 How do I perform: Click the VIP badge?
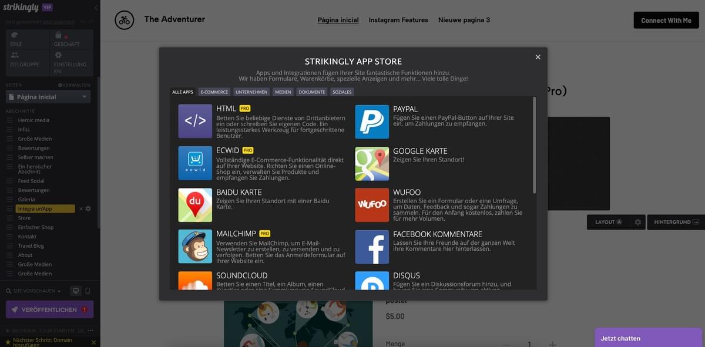tap(48, 8)
